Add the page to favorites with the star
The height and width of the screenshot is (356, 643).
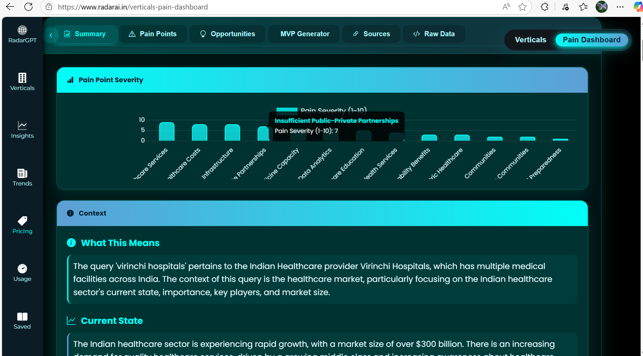point(522,7)
